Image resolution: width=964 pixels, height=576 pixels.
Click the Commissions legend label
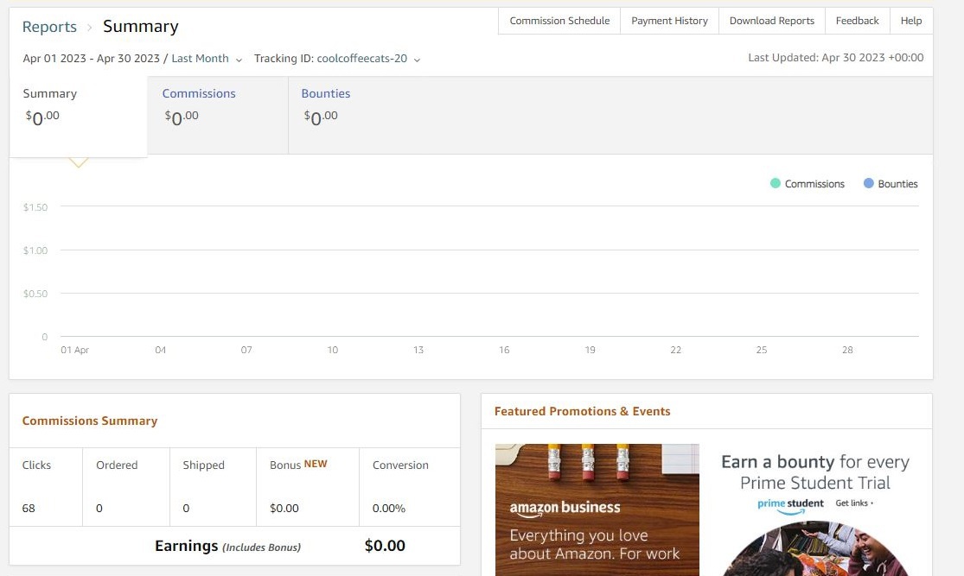pyautogui.click(x=814, y=184)
